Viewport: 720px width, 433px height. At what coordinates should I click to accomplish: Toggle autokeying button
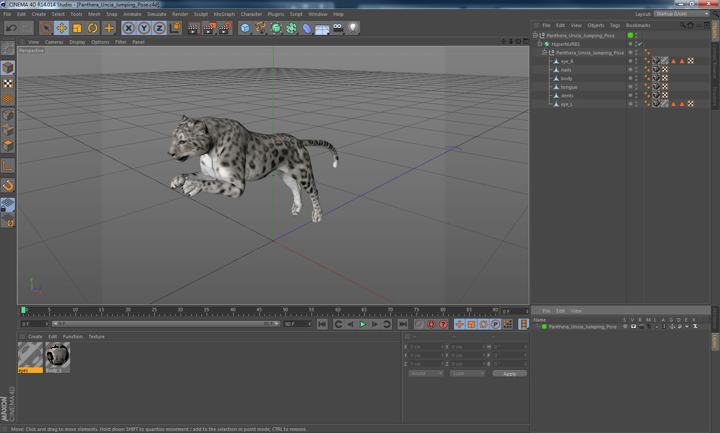431,324
